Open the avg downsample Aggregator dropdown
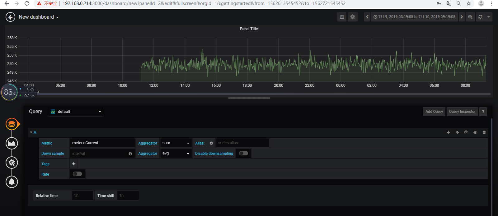The height and width of the screenshot is (216, 498). [176, 154]
